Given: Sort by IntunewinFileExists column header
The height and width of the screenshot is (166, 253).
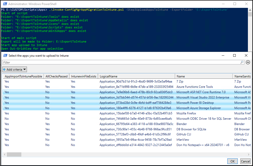Looking at the screenshot, I should (84, 76).
